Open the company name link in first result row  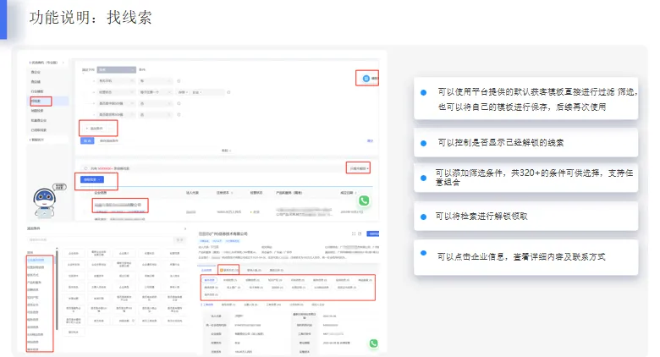tap(118, 205)
